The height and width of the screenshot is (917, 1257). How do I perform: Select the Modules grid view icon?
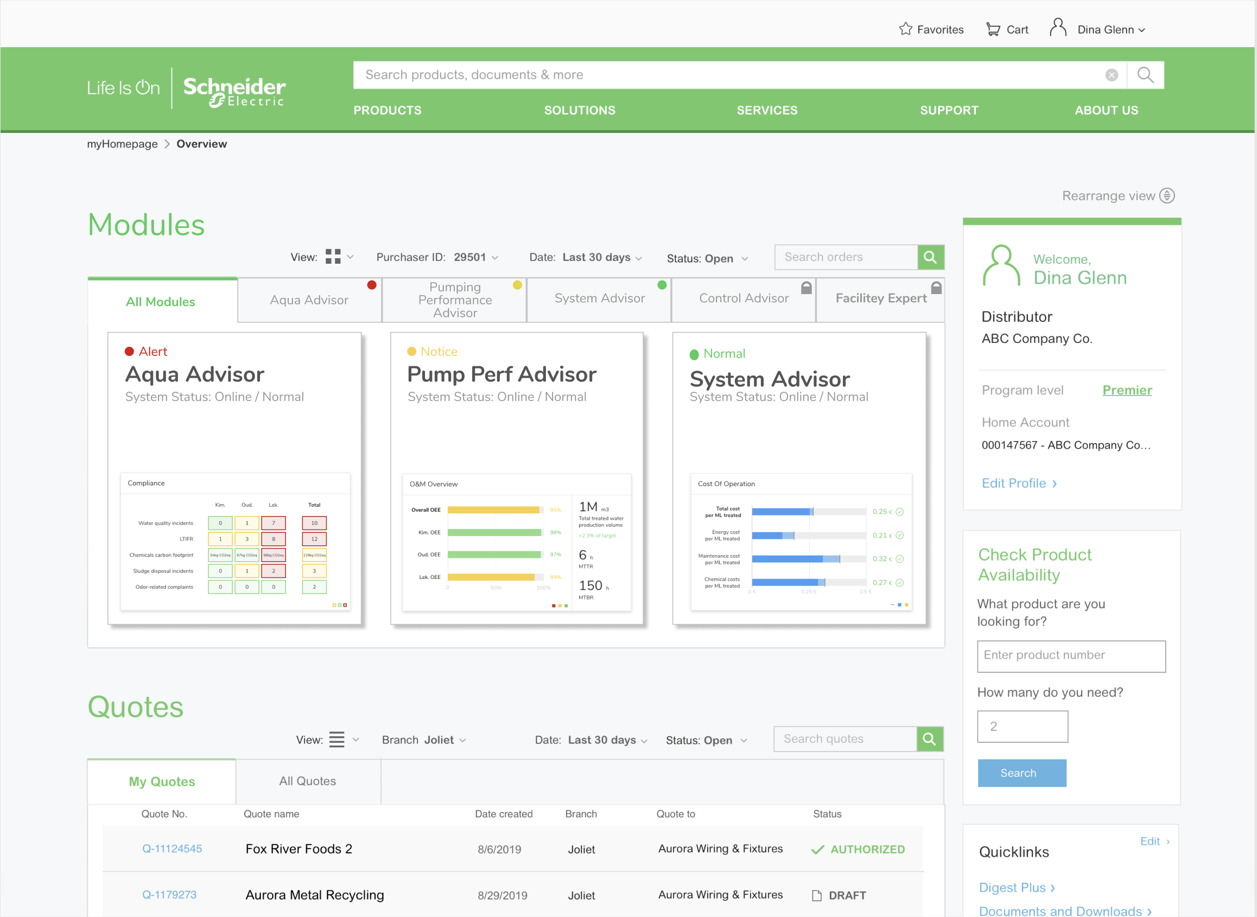[333, 257]
